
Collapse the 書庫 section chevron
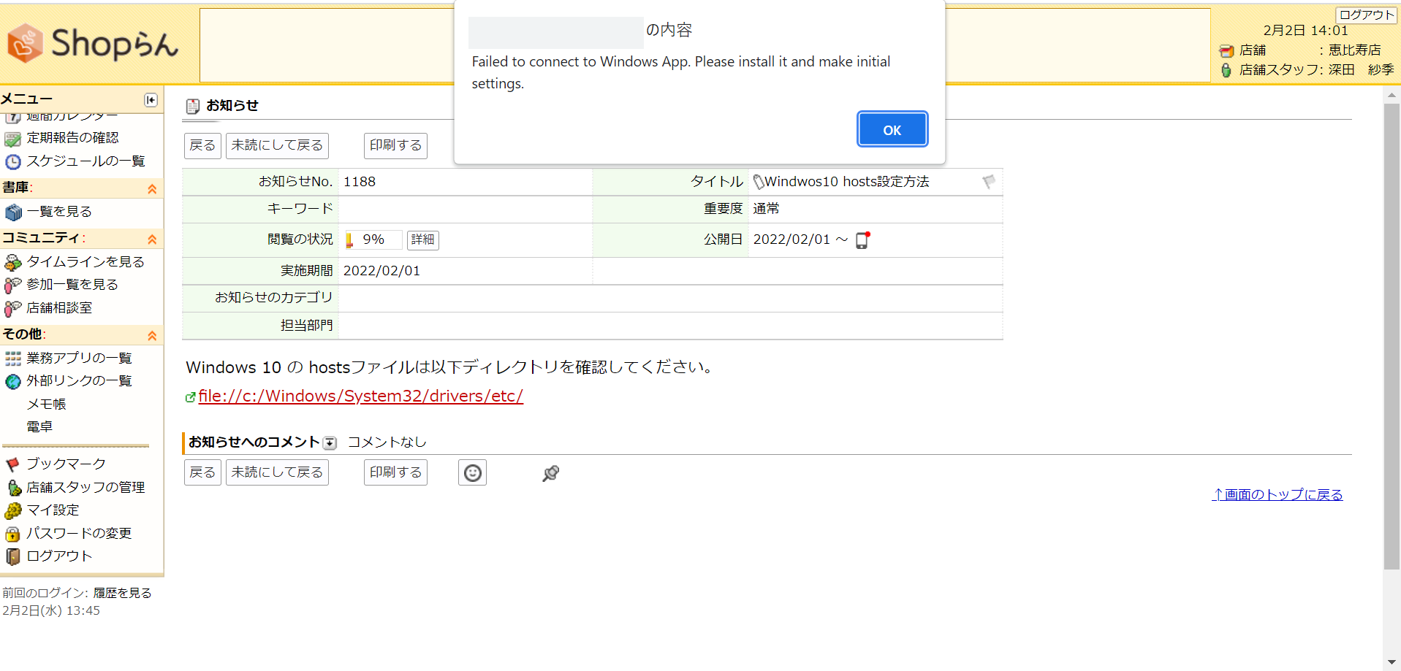[x=152, y=188]
